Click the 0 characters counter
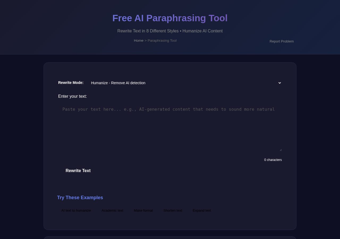The image size is (340, 239). tap(273, 160)
